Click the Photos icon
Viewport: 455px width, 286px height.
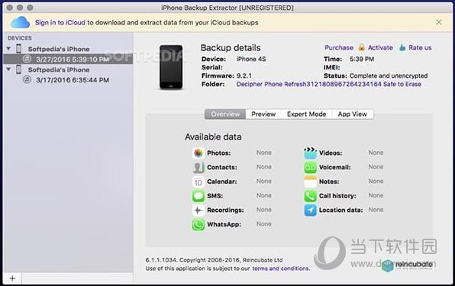point(198,153)
